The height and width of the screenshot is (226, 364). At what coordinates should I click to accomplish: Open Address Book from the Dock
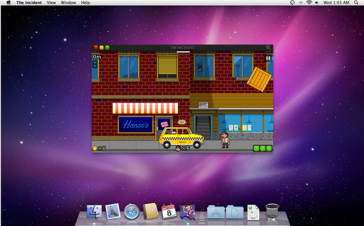click(150, 211)
